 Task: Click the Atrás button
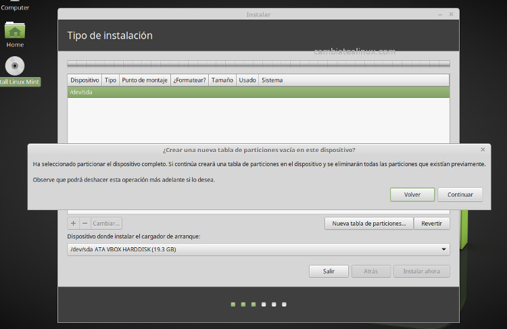[x=371, y=271]
